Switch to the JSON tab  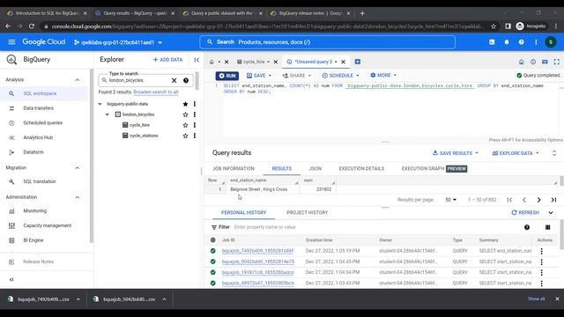coord(315,168)
